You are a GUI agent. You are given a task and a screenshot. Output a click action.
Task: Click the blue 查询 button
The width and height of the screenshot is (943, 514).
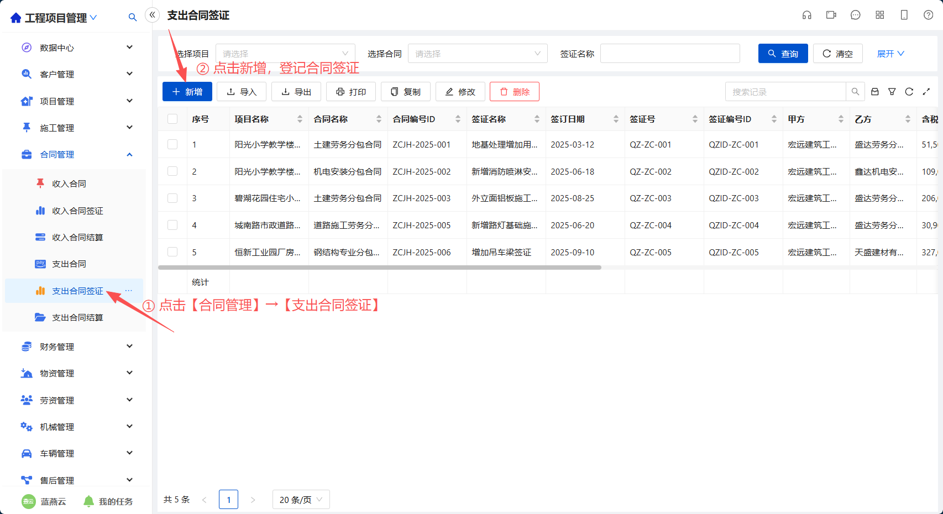click(783, 54)
